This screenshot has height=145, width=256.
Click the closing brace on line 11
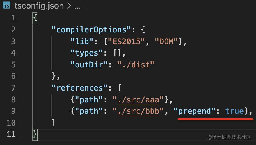coord(35,134)
